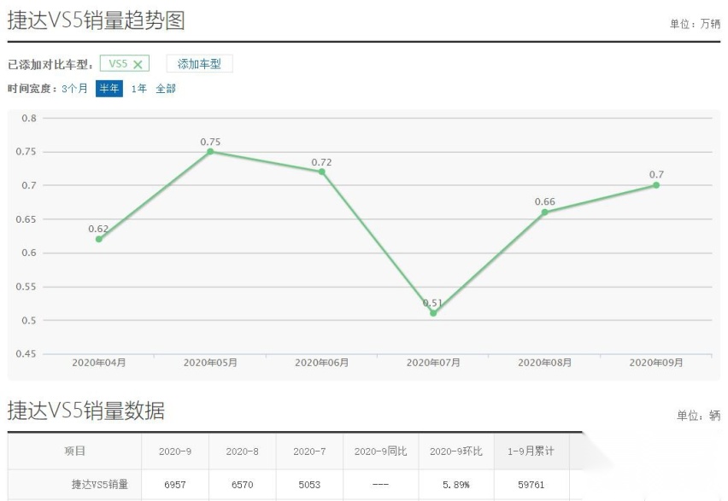Click the 捷达VS5销量数据 heading
The image size is (728, 501).
(86, 411)
